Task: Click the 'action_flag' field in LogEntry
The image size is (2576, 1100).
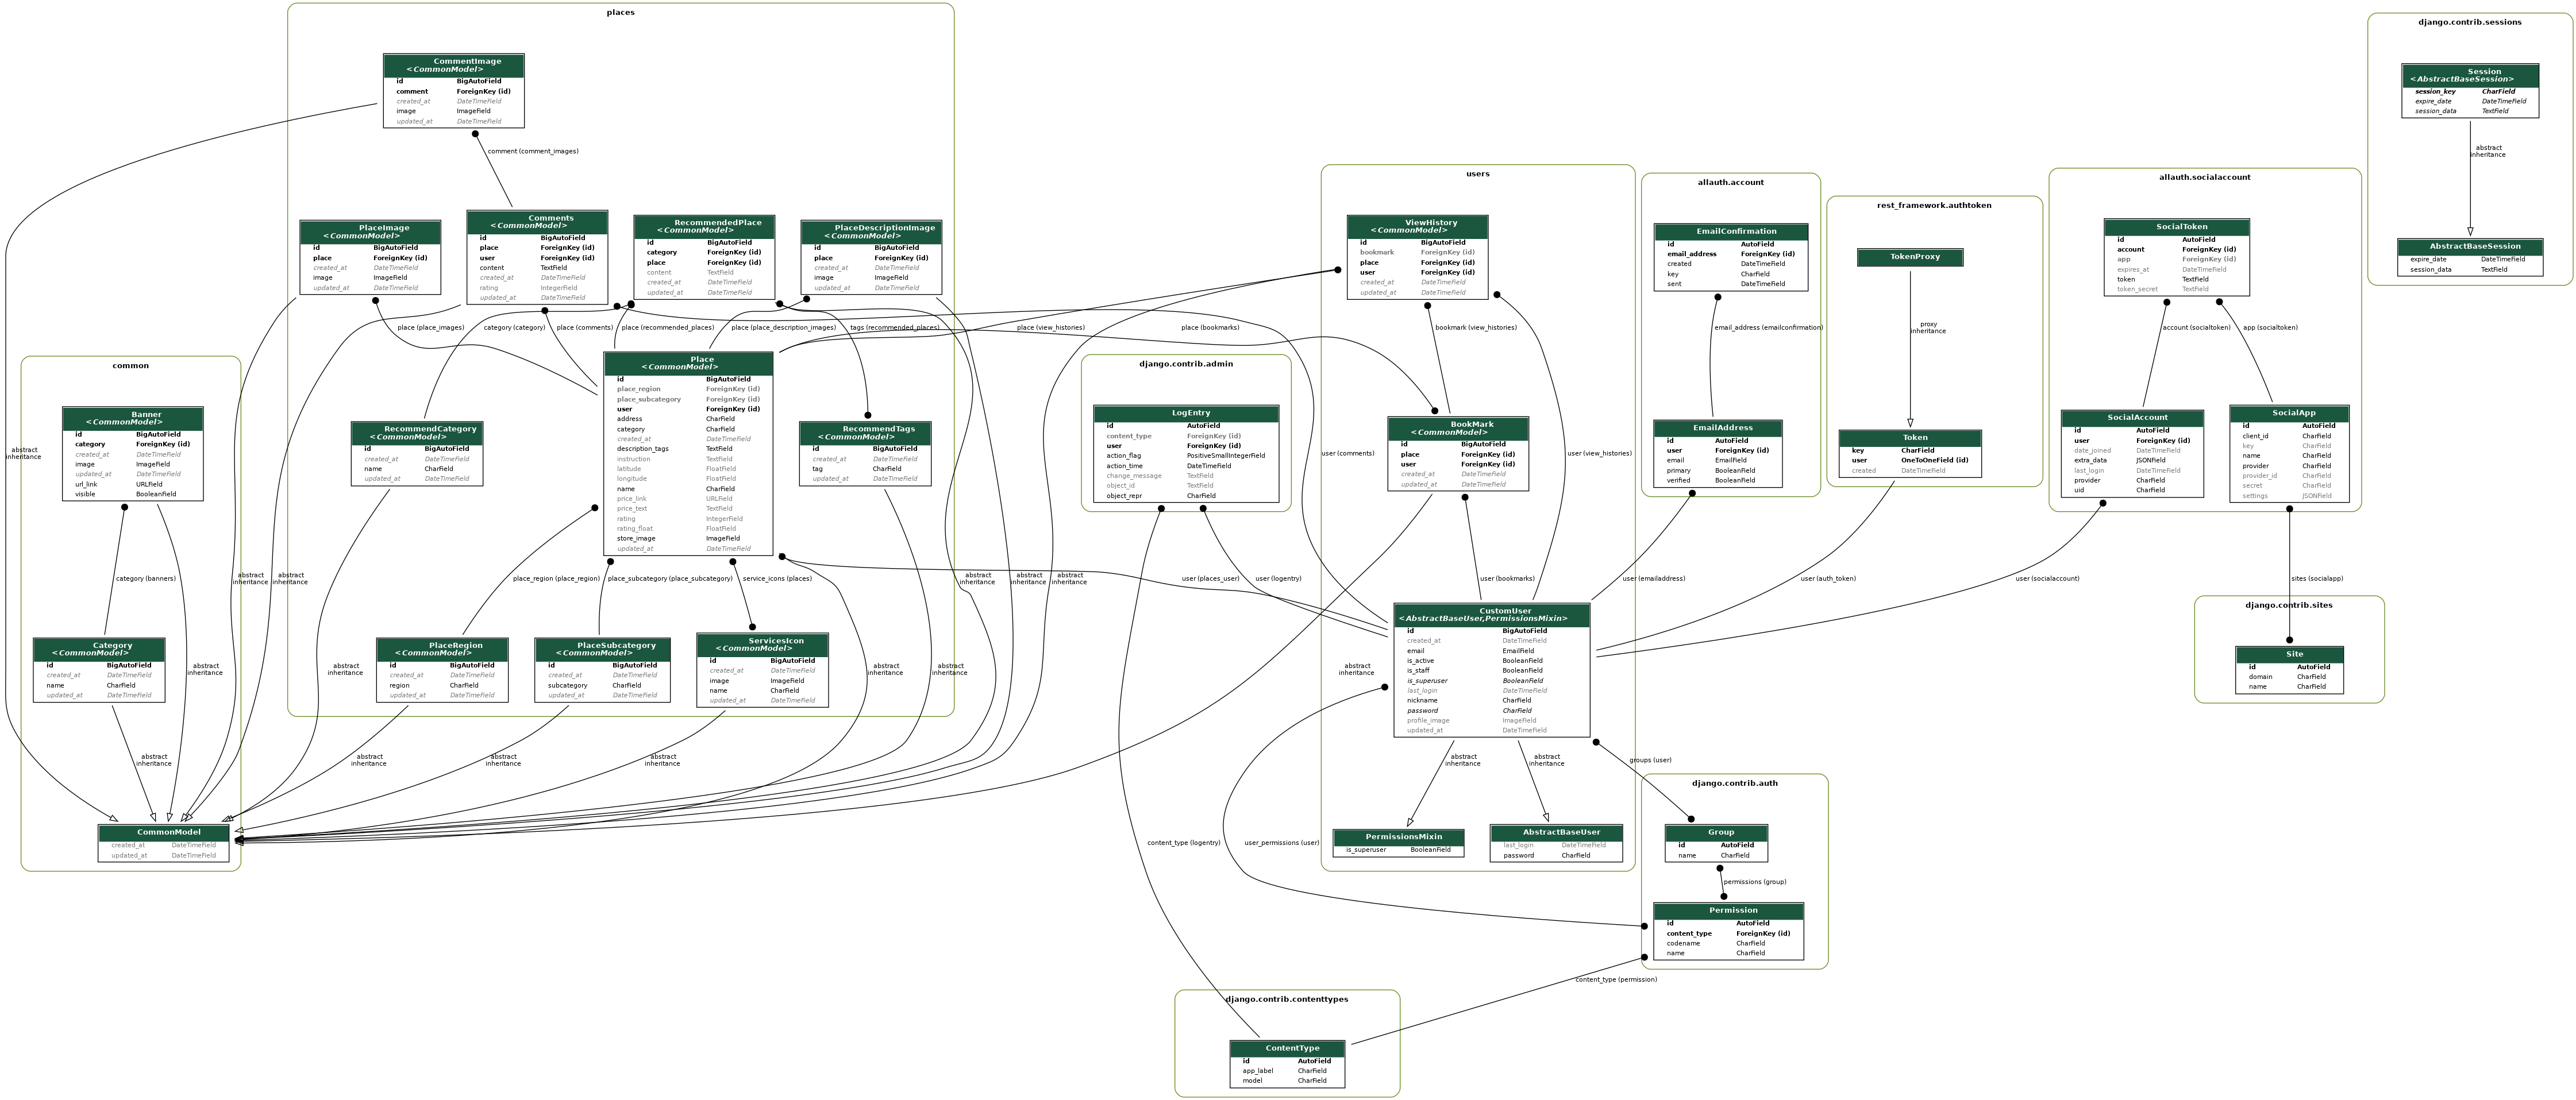Action: (x=1123, y=456)
